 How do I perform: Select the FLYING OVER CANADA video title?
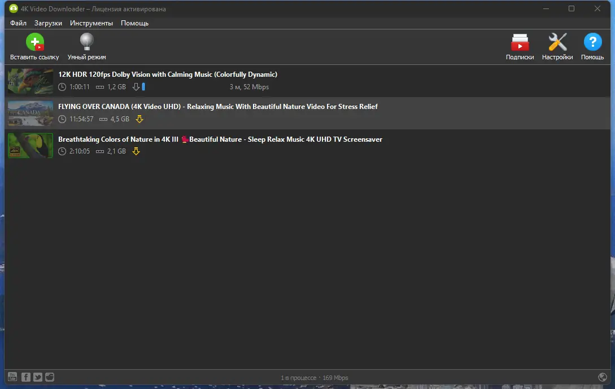point(217,107)
